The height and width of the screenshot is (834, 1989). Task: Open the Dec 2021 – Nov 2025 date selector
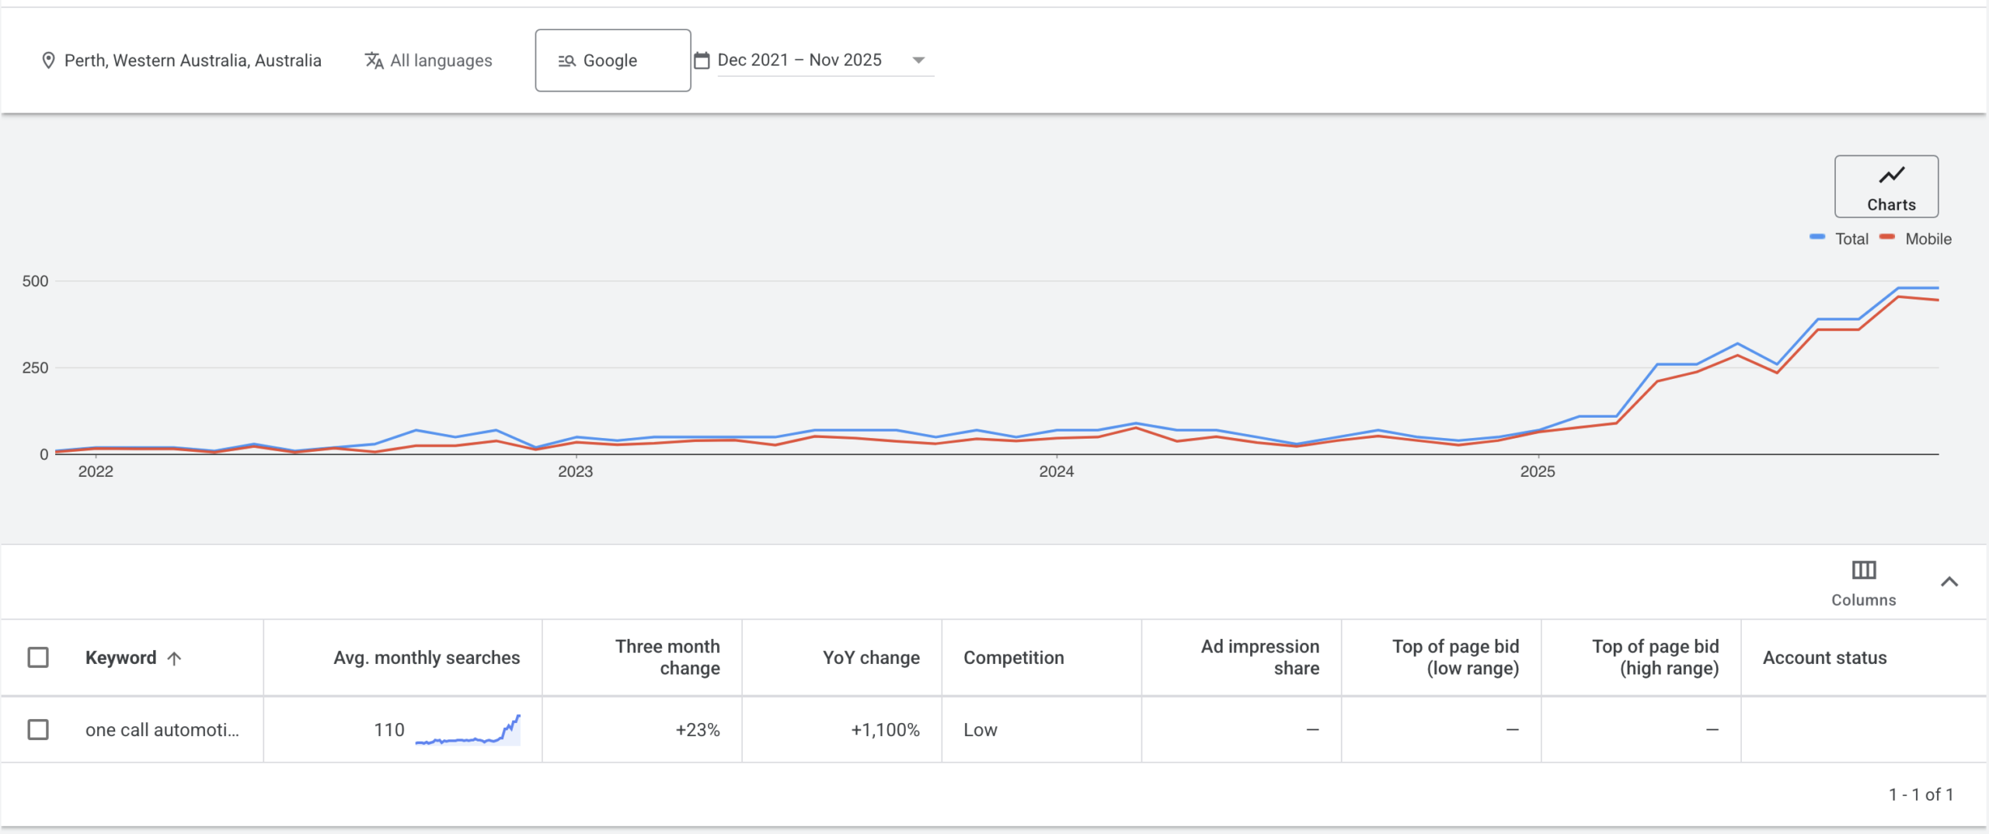[799, 61]
